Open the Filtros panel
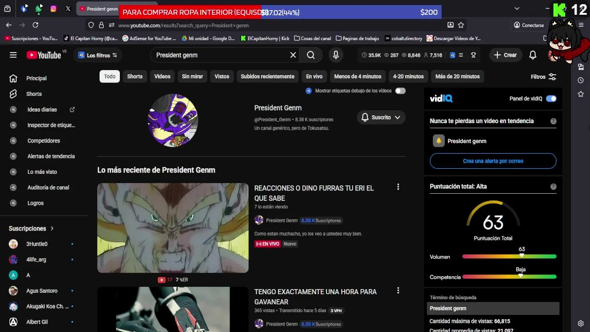Image resolution: width=590 pixels, height=332 pixels. 543,77
